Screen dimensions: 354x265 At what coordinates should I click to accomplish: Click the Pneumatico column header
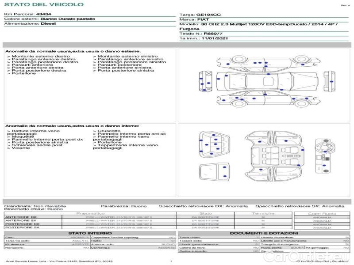pos(90,213)
